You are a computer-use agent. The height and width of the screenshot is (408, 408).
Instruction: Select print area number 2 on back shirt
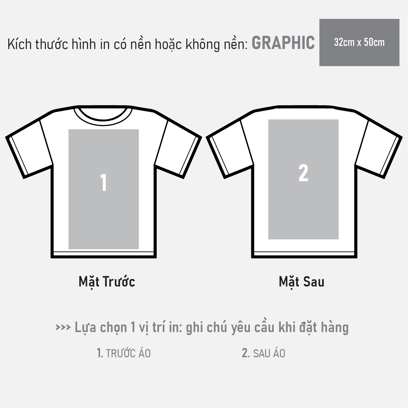[303, 179]
